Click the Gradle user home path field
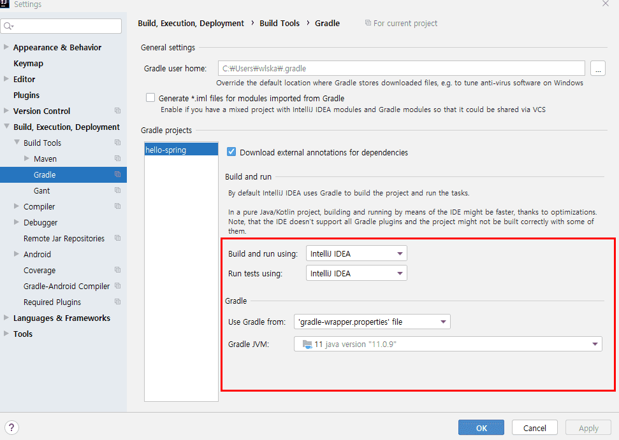This screenshot has width=619, height=440. click(x=402, y=68)
